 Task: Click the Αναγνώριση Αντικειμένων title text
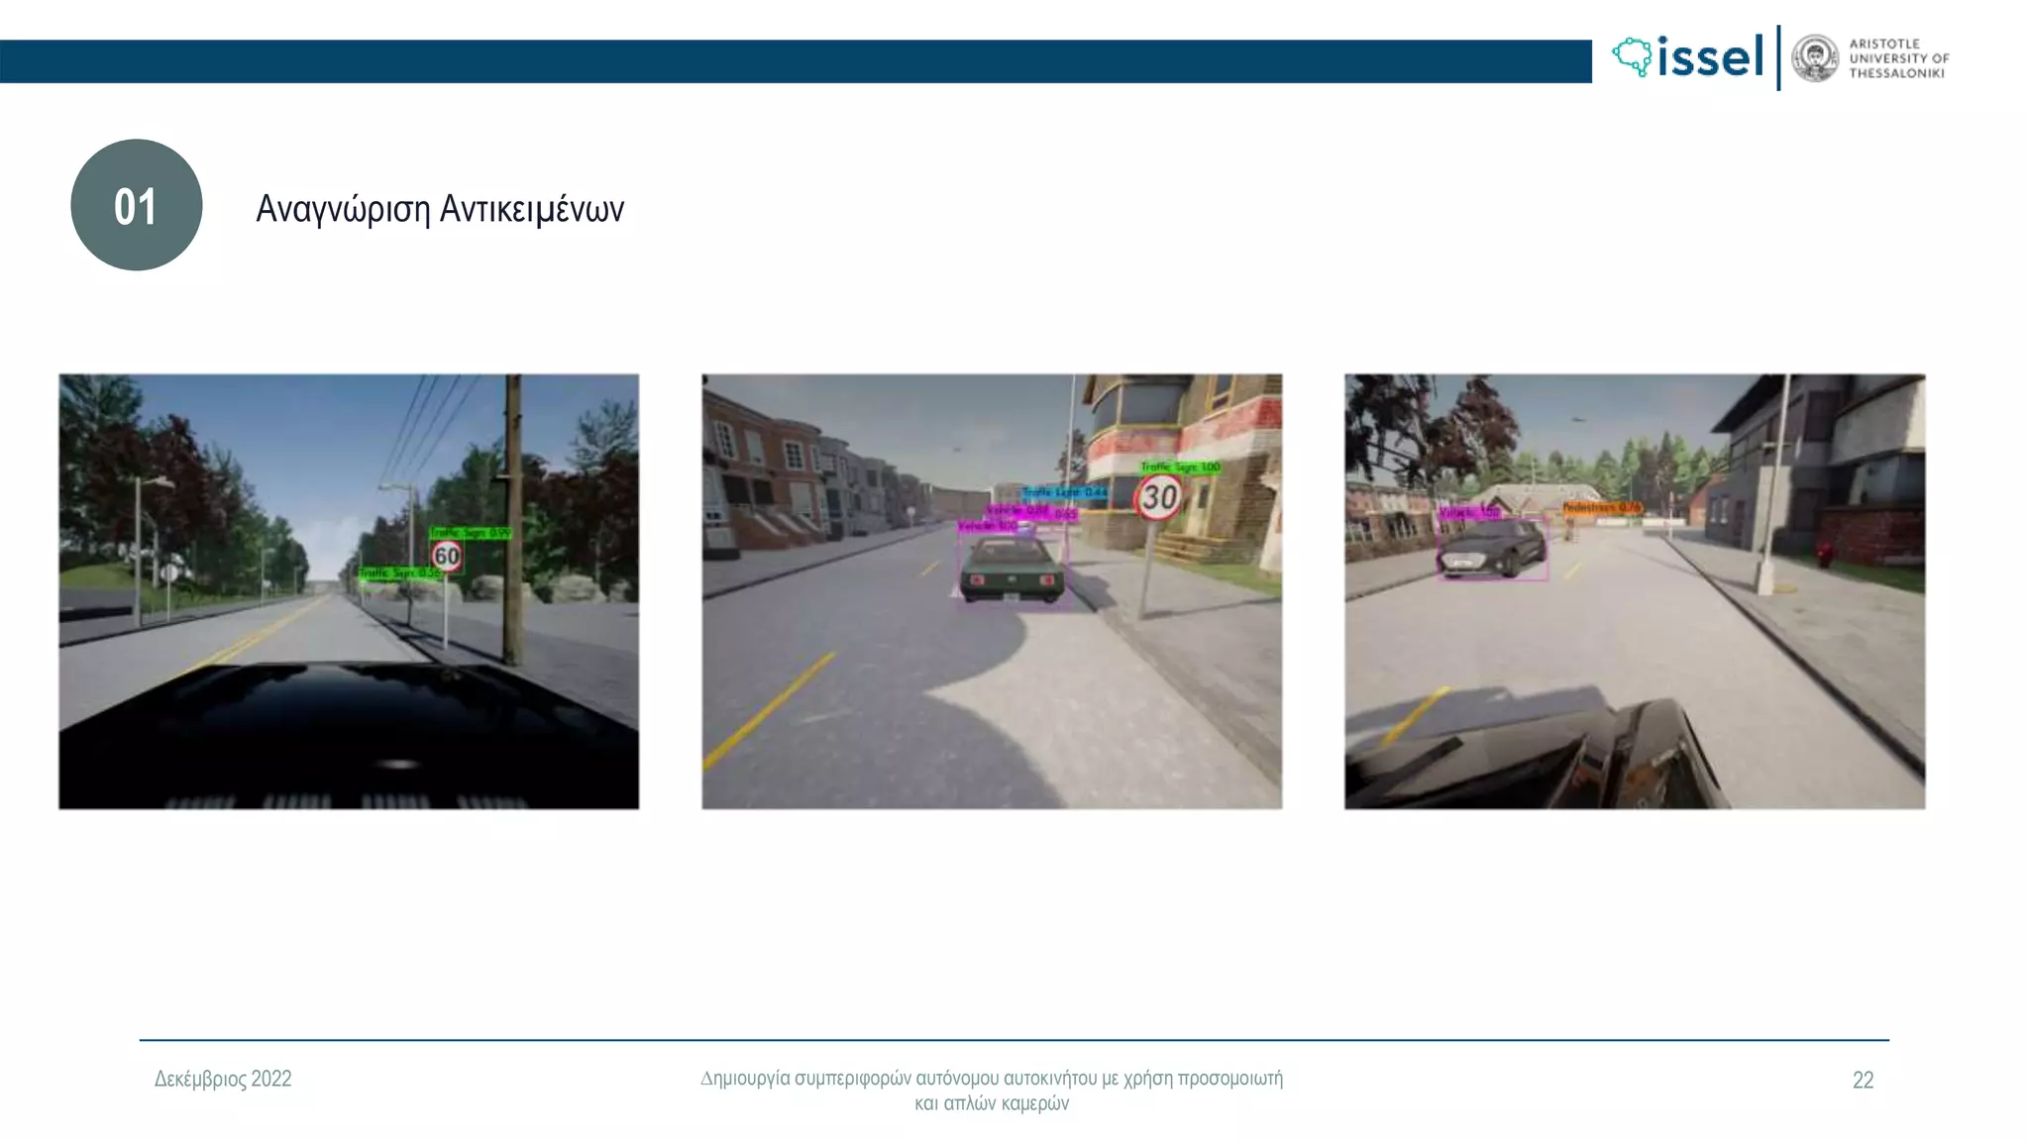(x=440, y=209)
